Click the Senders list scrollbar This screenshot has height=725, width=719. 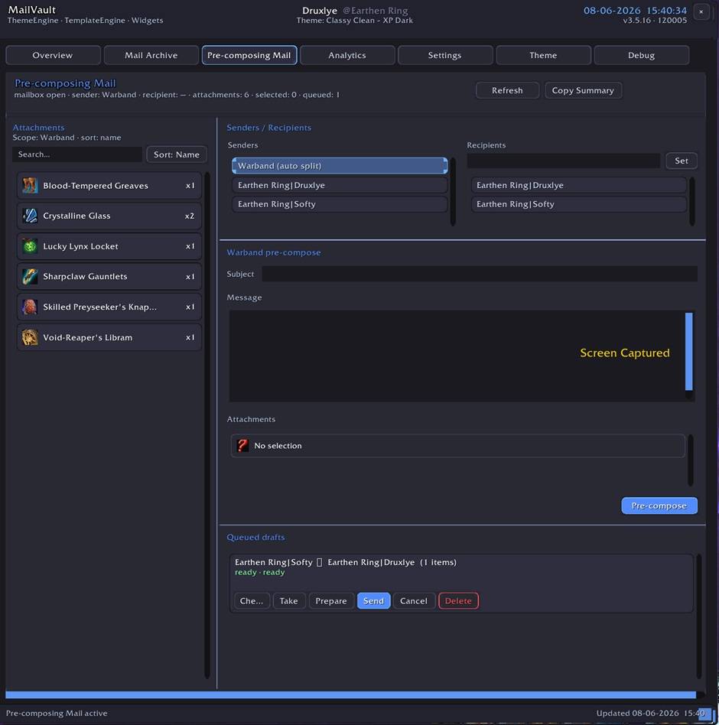(x=453, y=191)
